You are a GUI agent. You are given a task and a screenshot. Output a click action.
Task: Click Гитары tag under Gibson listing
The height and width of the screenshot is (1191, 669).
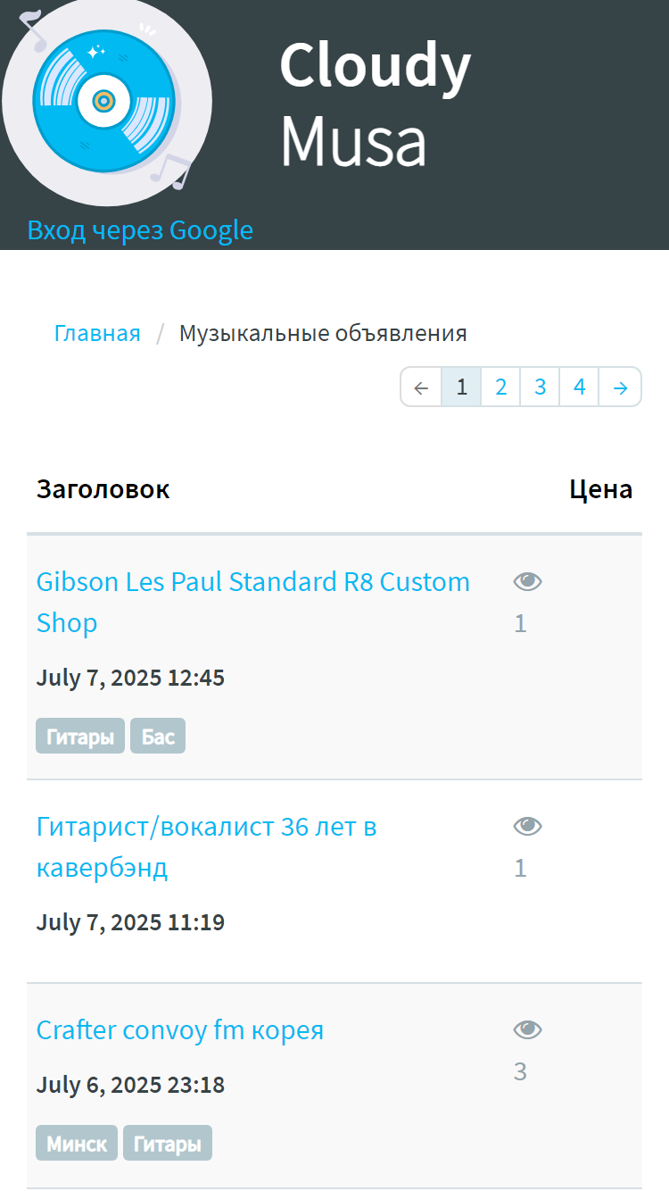(80, 736)
